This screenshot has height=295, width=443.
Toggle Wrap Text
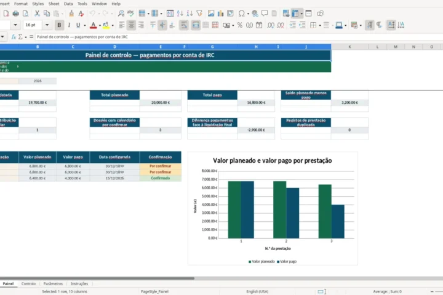tap(184, 25)
